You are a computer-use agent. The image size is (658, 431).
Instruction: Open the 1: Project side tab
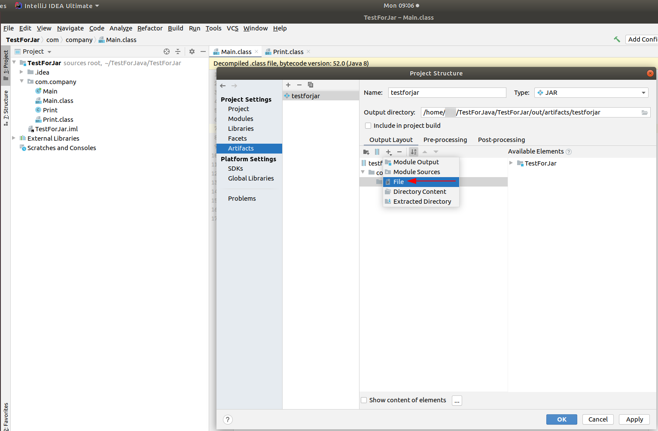[6, 65]
